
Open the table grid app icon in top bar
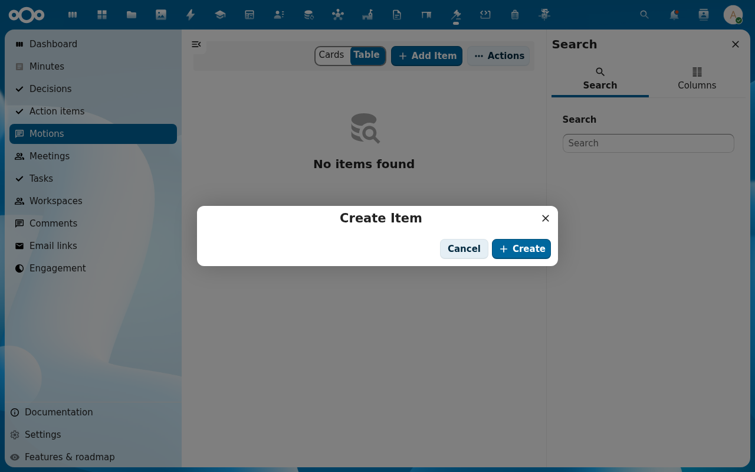tap(250, 15)
